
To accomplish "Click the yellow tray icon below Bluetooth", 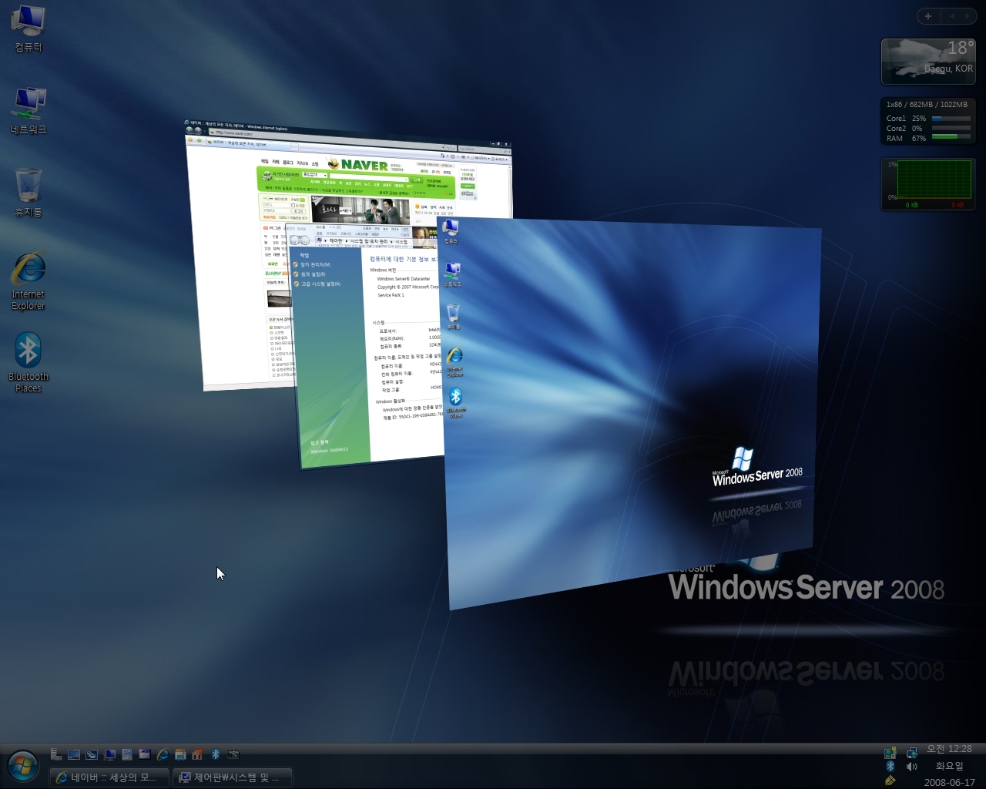I will tap(890, 781).
